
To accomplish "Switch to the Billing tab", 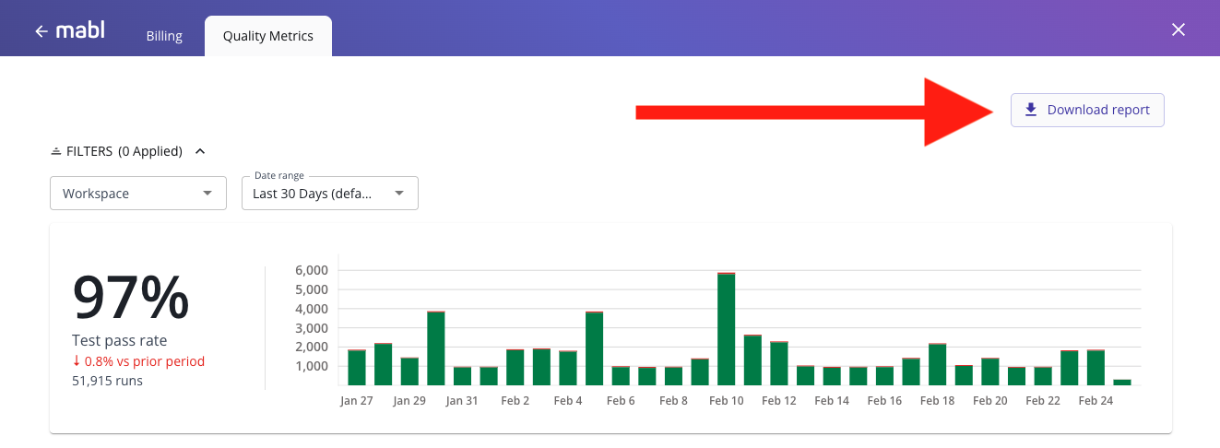I will point(164,36).
